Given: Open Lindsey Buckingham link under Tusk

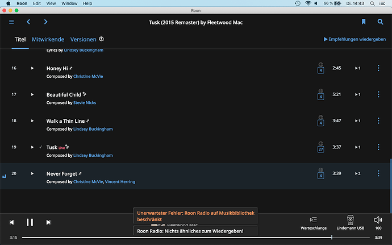Looking at the screenshot, I should 93,155.
